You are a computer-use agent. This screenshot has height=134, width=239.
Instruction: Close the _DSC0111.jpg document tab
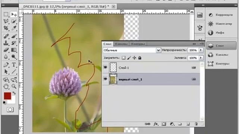pos(114,7)
